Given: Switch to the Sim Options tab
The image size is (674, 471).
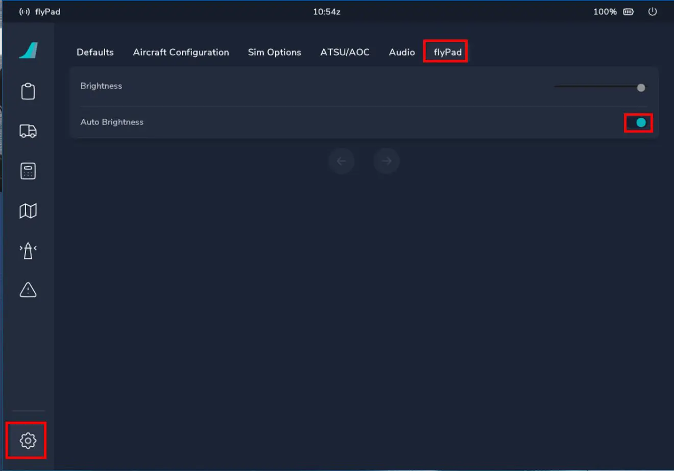Looking at the screenshot, I should 274,52.
